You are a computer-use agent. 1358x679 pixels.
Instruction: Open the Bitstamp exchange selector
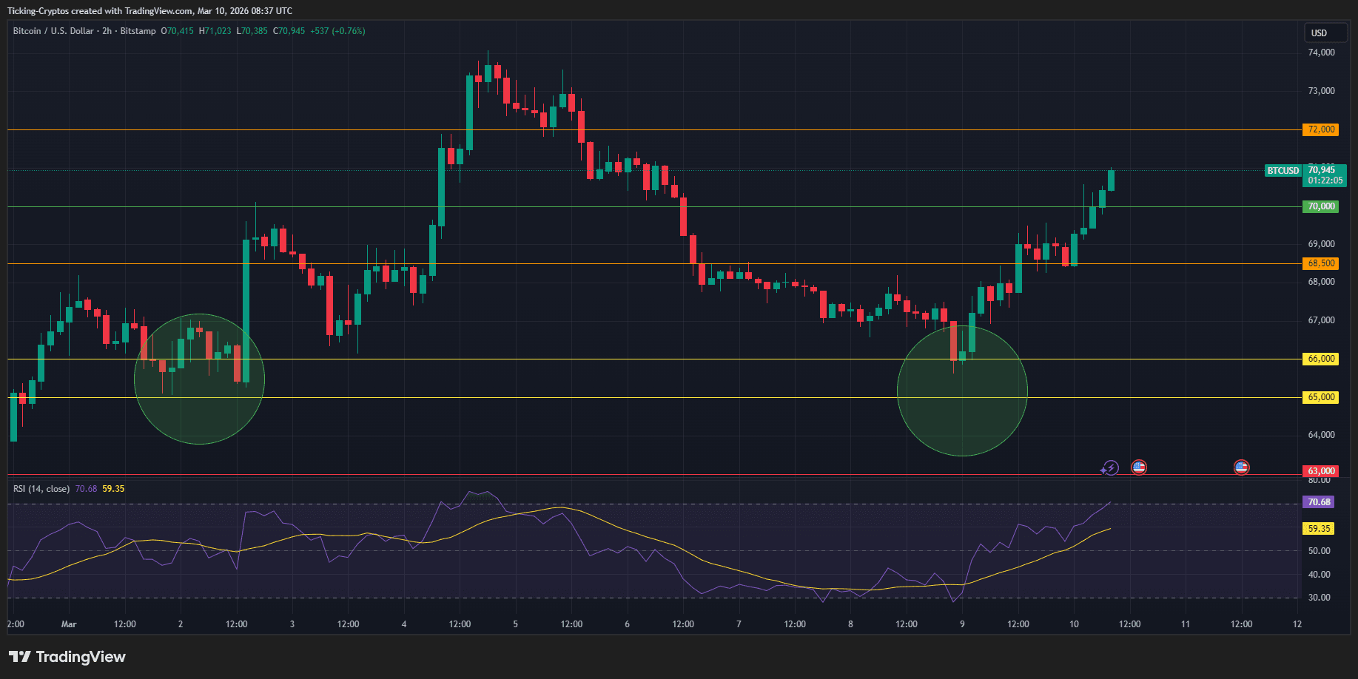pos(137,31)
